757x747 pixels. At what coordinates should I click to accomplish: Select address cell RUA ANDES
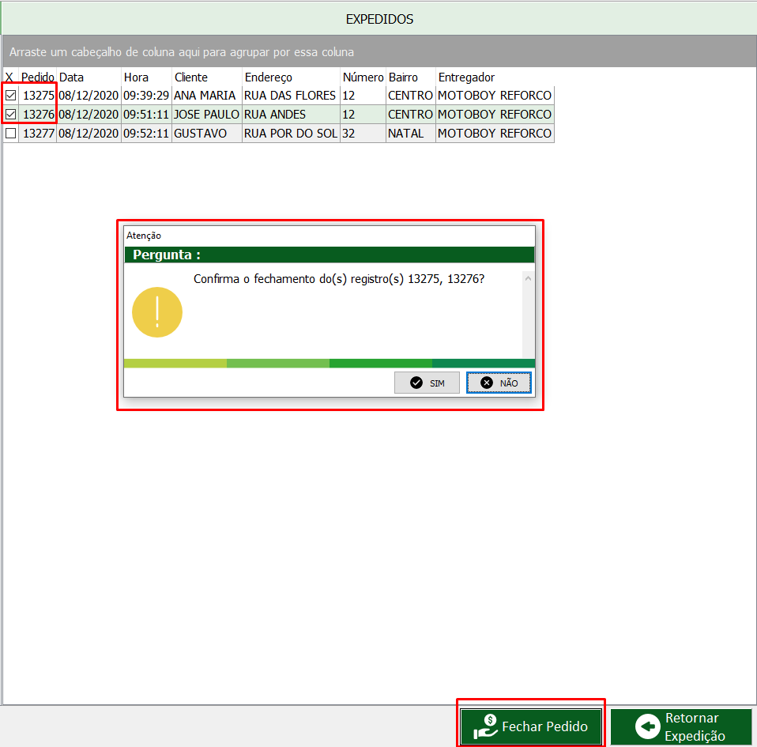click(x=291, y=115)
